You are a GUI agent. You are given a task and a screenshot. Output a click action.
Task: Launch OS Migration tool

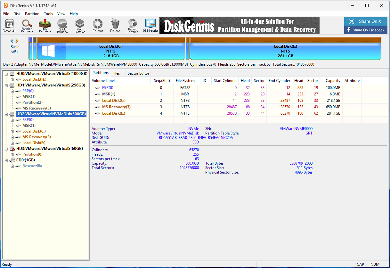[x=150, y=26]
